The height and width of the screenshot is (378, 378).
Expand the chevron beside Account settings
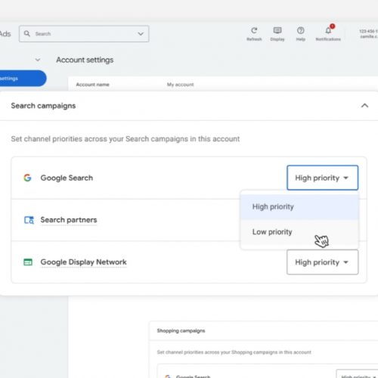[38, 60]
